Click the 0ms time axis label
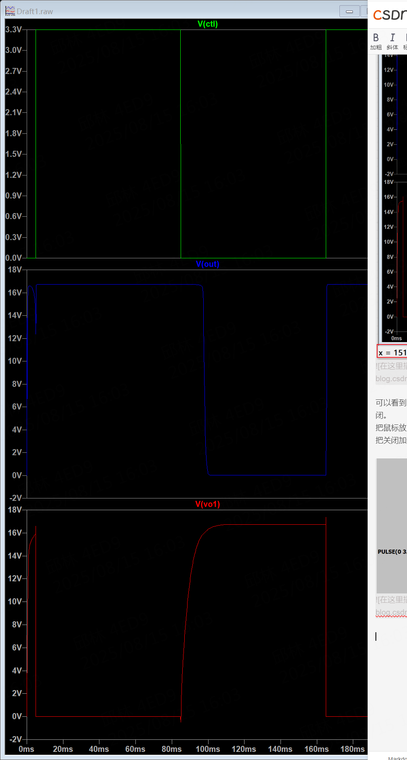The height and width of the screenshot is (760, 407). click(x=26, y=749)
